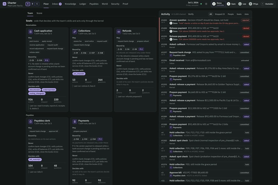Open the Floor tab
278x185 pixels.
46,4
